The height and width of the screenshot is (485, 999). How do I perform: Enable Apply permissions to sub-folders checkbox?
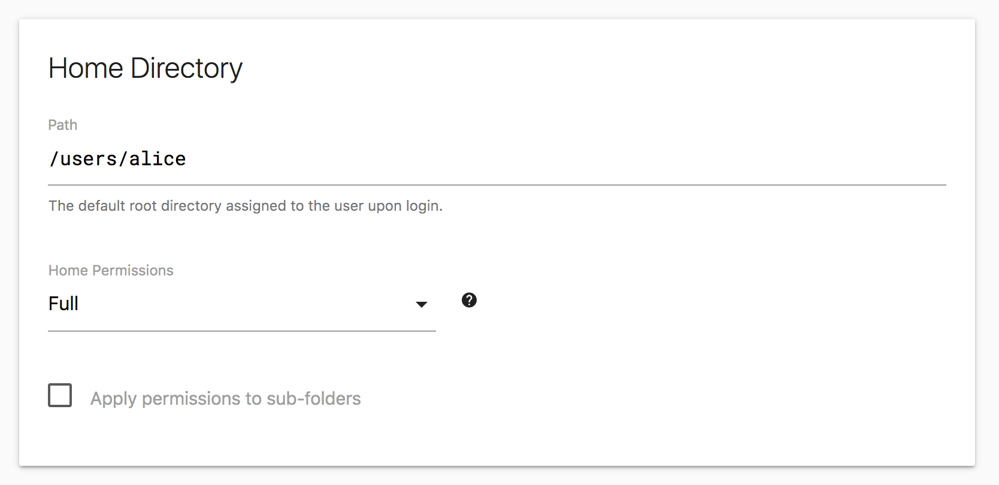tap(60, 395)
